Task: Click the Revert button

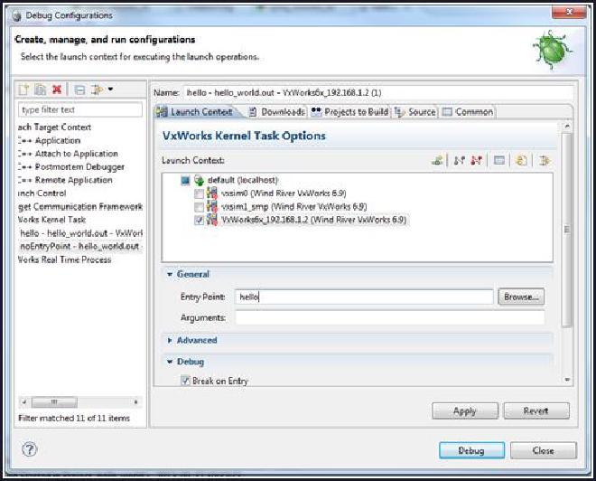Action: 536,411
